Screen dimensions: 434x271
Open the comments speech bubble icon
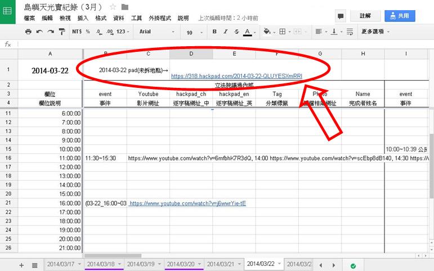tap(341, 16)
